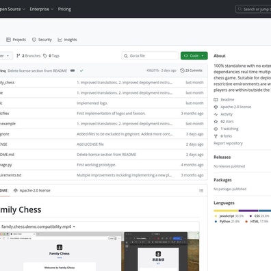This screenshot has width=271, height=271.
Task: Open the 'Implemented logo.' commit message
Action: click(92, 103)
